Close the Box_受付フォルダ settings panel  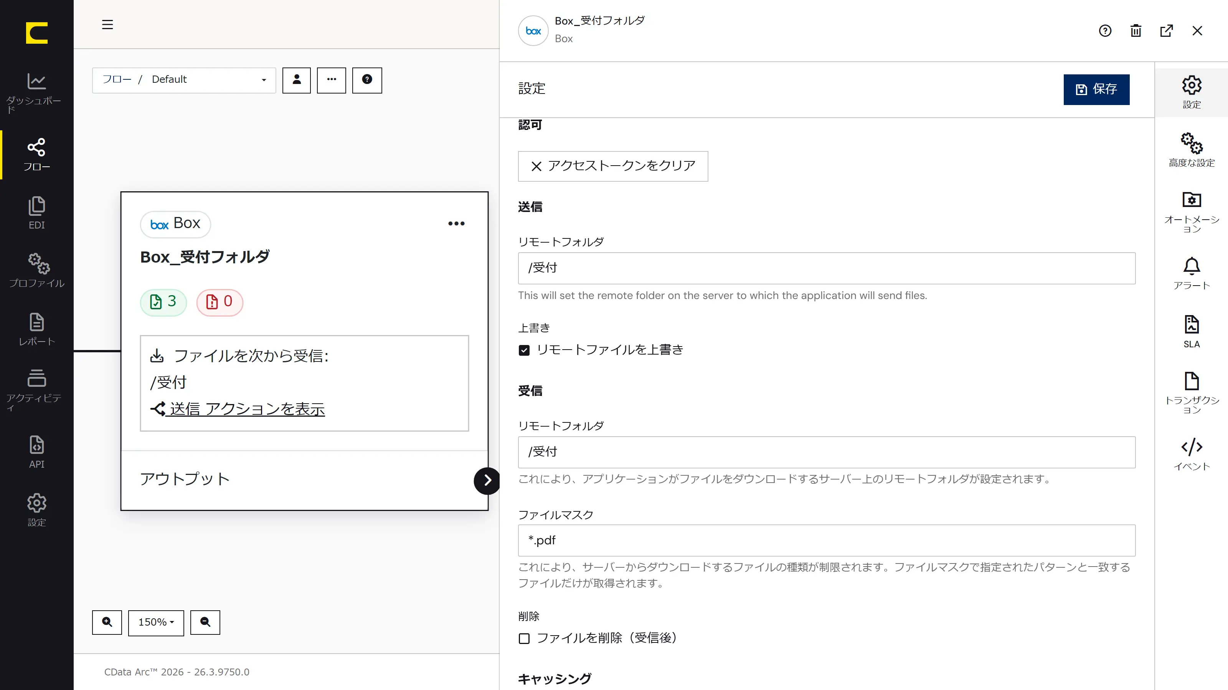pos(1197,31)
